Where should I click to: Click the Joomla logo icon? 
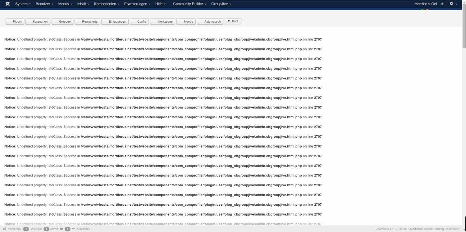(7, 4)
